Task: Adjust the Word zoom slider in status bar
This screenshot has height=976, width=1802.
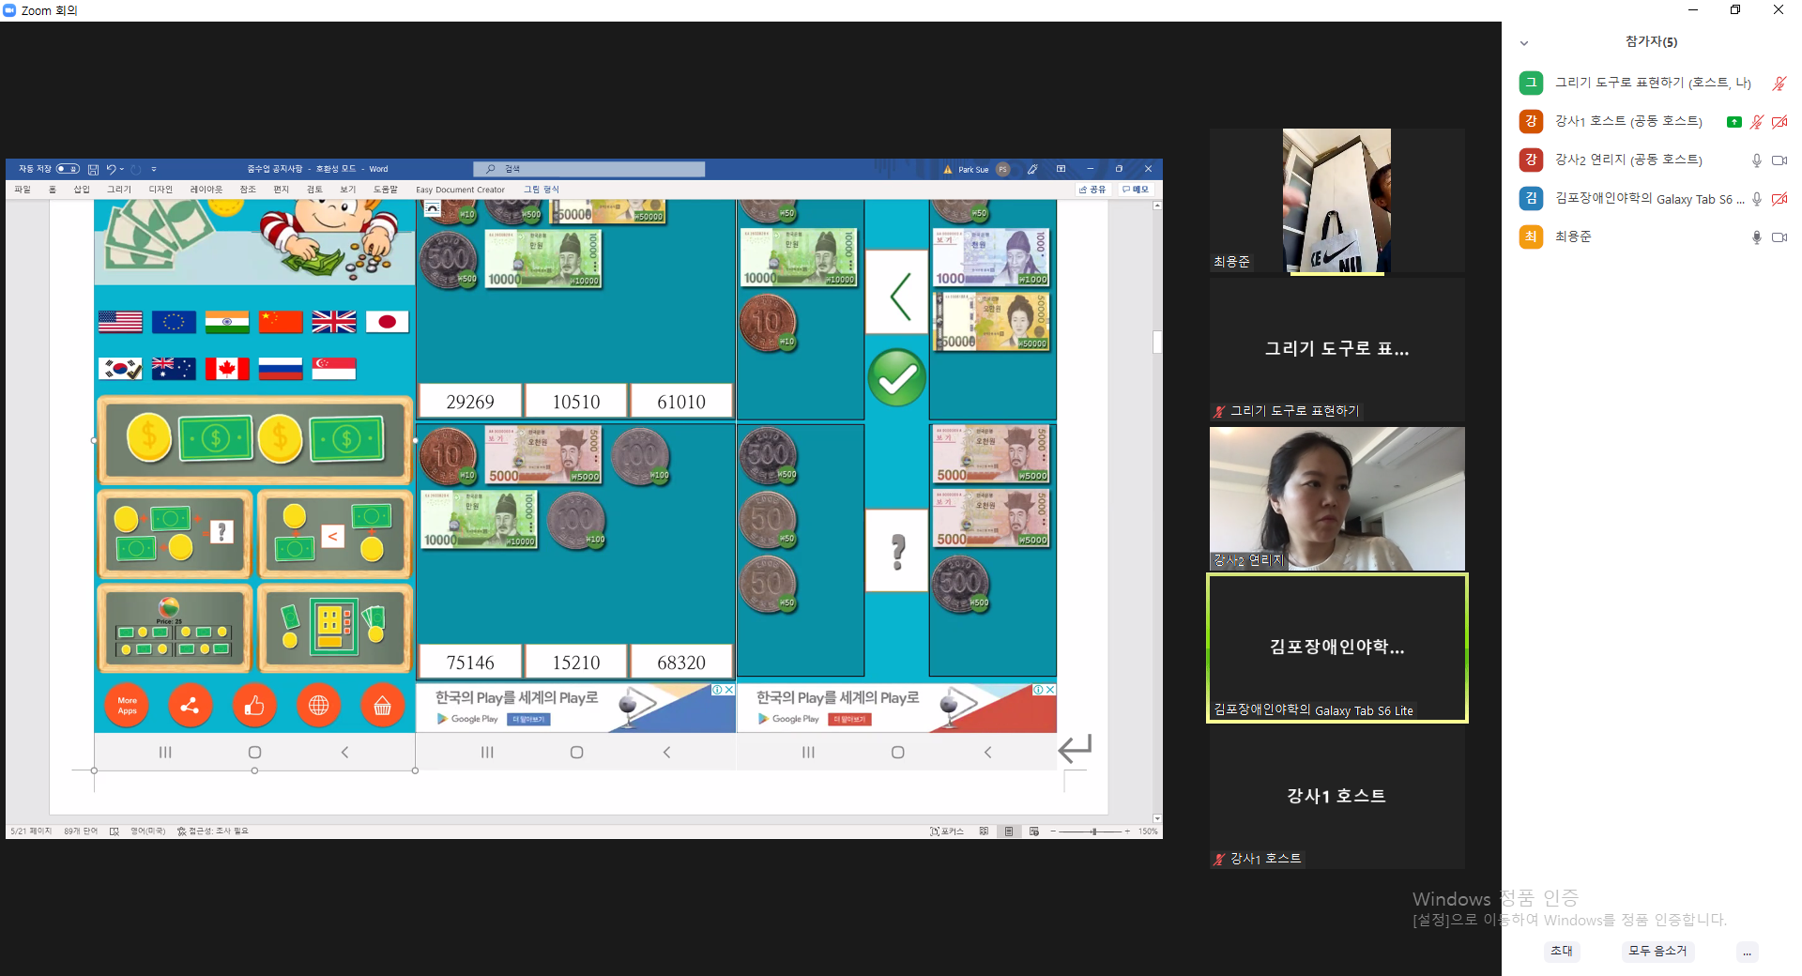Action: [1093, 831]
